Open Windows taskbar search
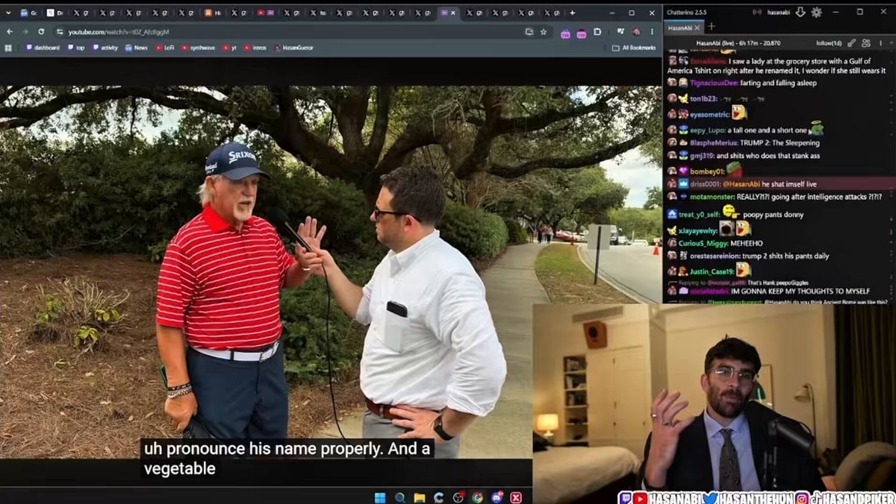 [x=400, y=497]
